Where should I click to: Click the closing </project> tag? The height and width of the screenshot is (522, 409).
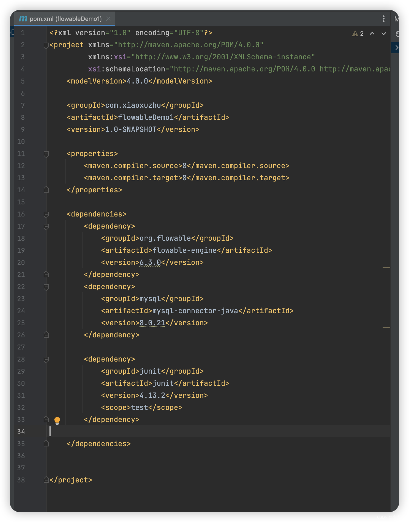[71, 480]
